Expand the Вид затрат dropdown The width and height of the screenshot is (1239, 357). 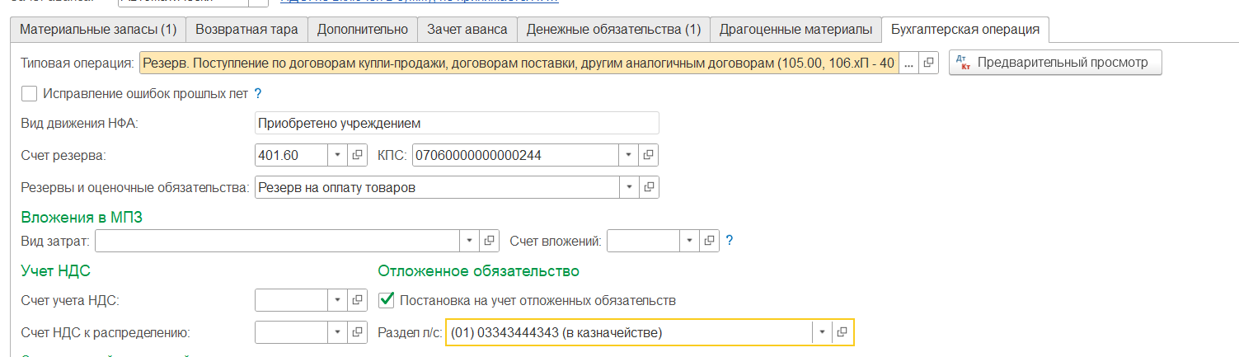click(470, 241)
